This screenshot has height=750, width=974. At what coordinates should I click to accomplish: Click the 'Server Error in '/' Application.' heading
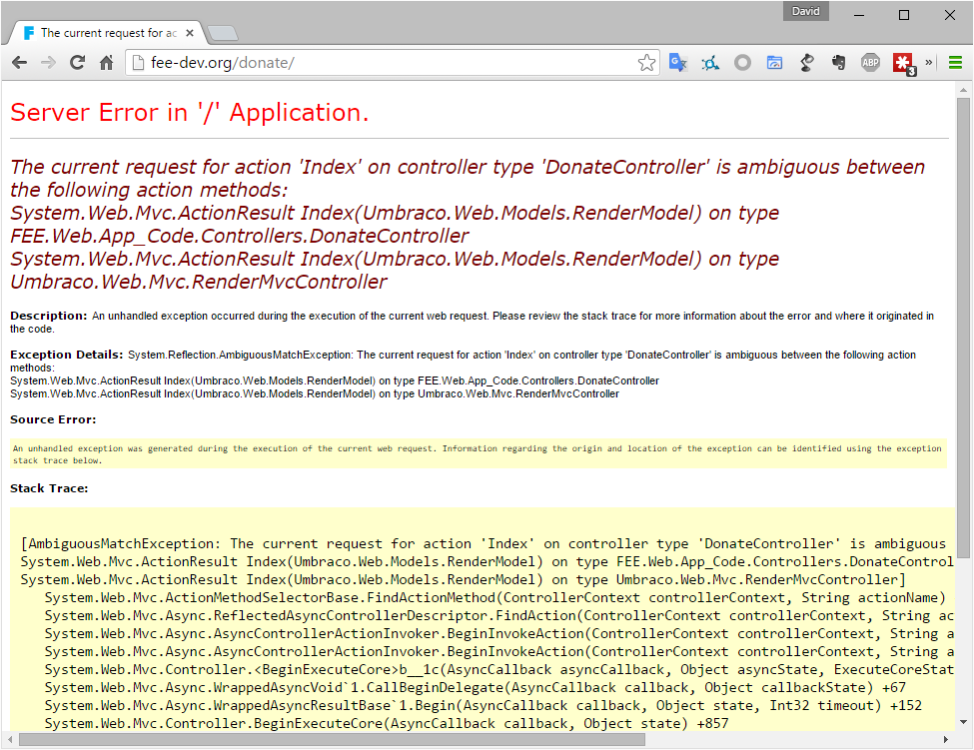coord(190,113)
